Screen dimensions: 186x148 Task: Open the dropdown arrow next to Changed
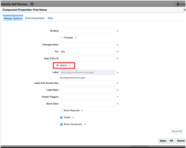coord(76,38)
